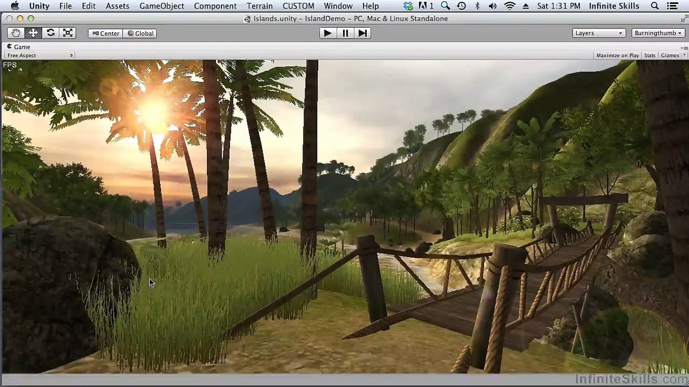
Task: Click the Dropbox menu bar icon
Action: [x=408, y=6]
